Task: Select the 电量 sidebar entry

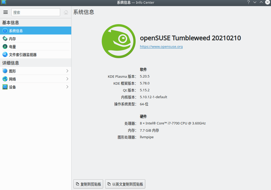Action: tap(35, 47)
